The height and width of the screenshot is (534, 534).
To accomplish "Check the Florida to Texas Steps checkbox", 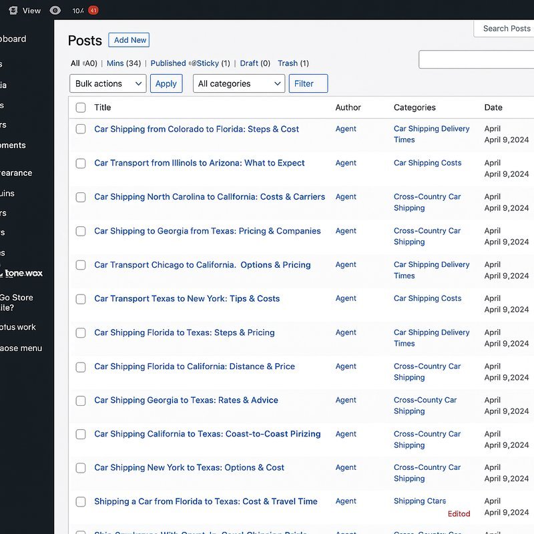I will click(81, 332).
